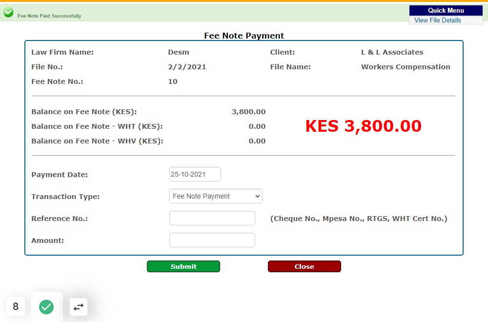Close the Fee Note Payment form
Image resolution: width=488 pixels, height=322 pixels.
point(305,266)
